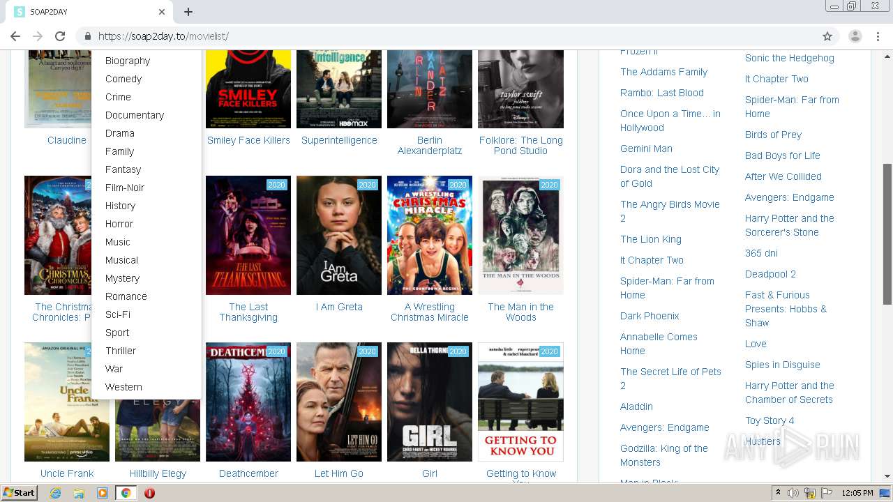Choose Crime from the genre menu
The width and height of the screenshot is (893, 502).
118,97
